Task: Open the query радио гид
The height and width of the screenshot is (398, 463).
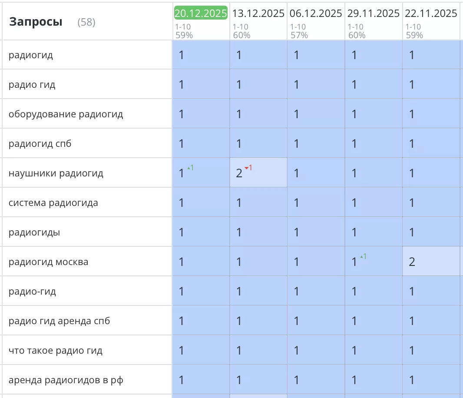Action: tap(32, 84)
